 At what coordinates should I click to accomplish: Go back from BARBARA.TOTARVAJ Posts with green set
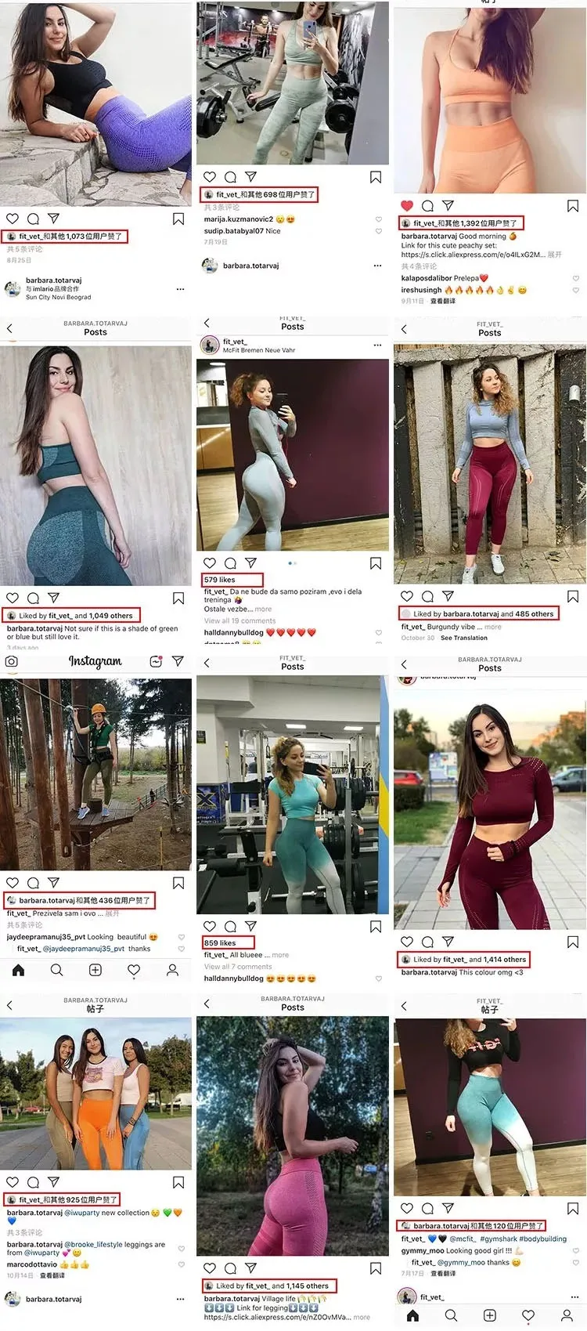[x=9, y=328]
